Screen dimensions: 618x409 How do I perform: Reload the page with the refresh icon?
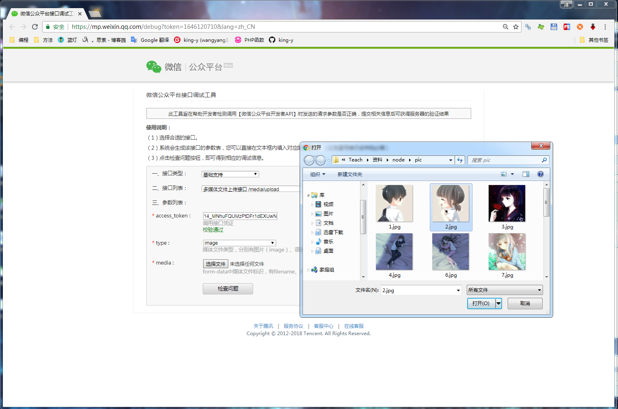coord(35,27)
